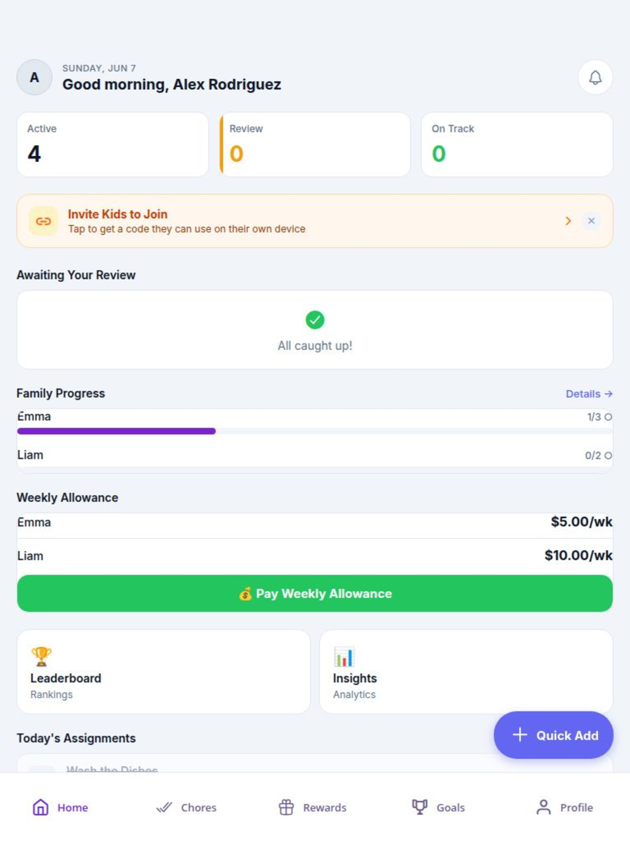The width and height of the screenshot is (630, 841).
Task: Click the plus icon in Quick Add
Action: pyautogui.click(x=520, y=734)
